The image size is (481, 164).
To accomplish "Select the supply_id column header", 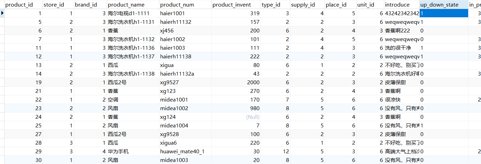I will (307, 4).
